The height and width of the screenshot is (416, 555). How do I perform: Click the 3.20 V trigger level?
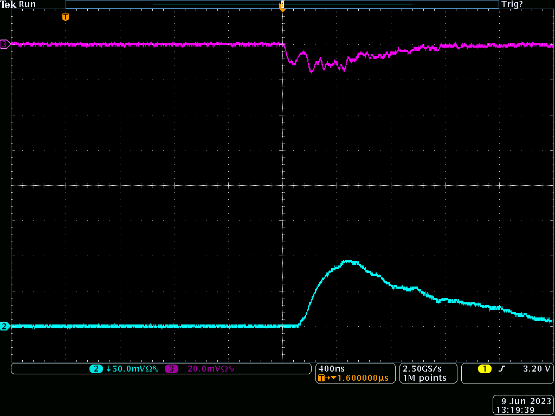pos(537,369)
